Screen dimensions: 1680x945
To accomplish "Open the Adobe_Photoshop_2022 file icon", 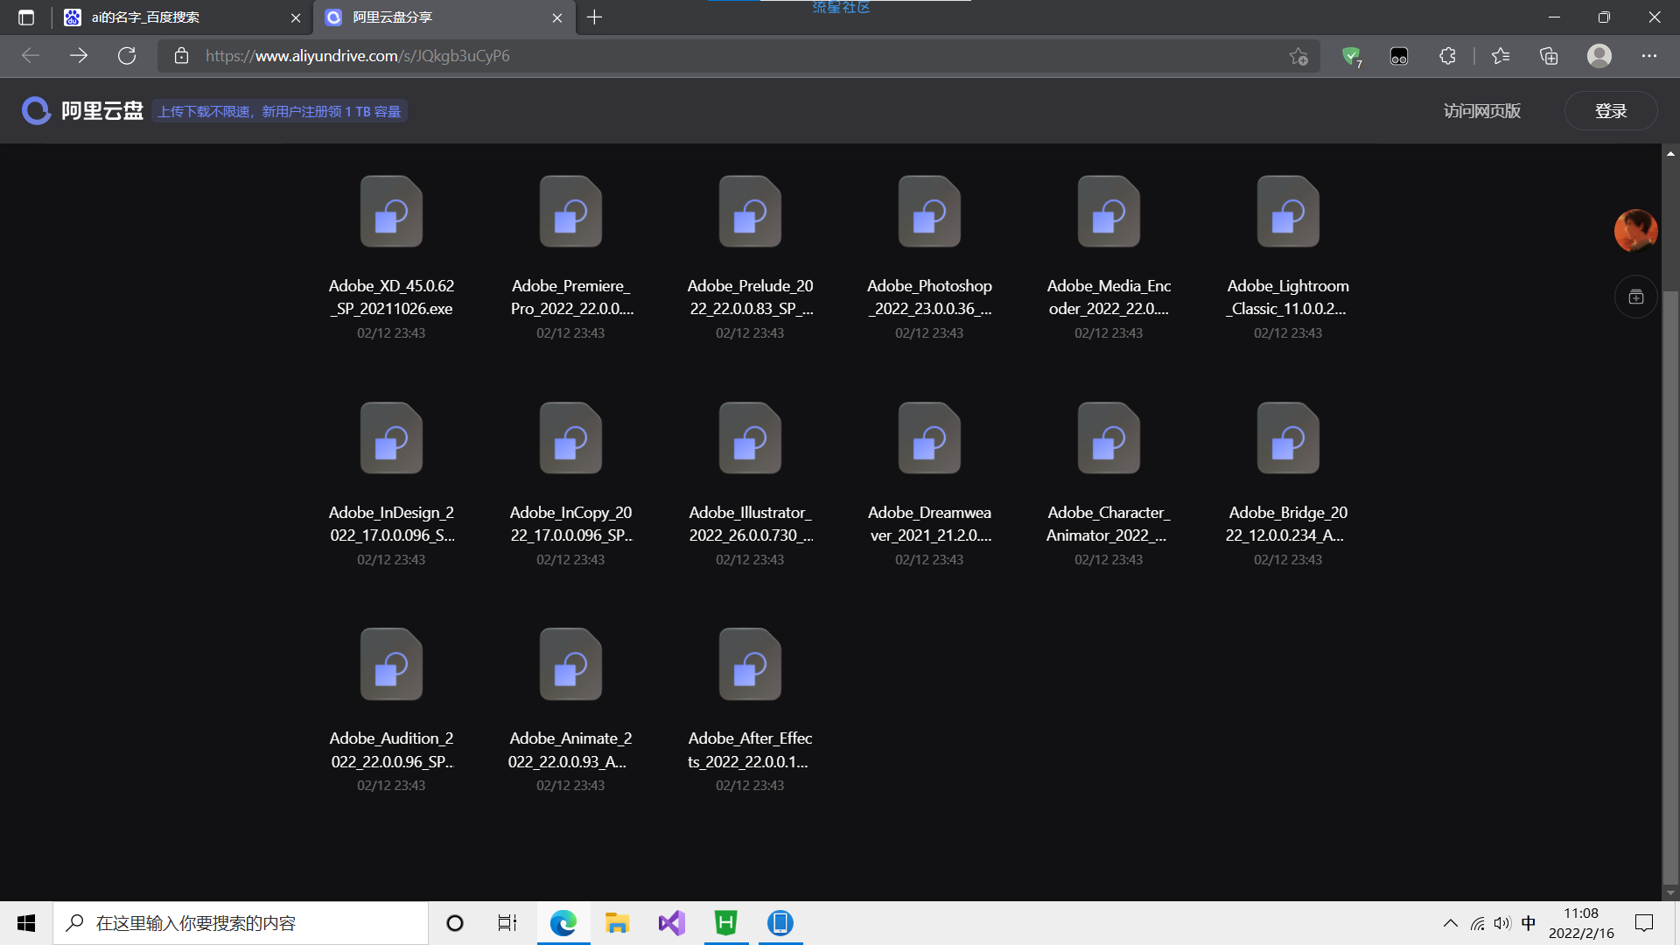I will 929,212.
